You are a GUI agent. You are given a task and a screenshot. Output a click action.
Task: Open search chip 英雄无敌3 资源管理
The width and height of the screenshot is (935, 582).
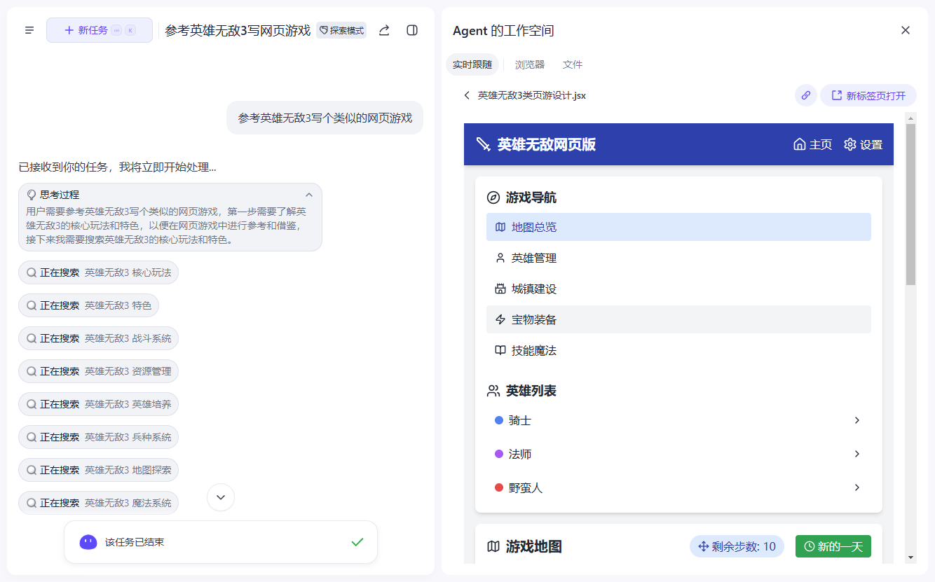coord(99,371)
